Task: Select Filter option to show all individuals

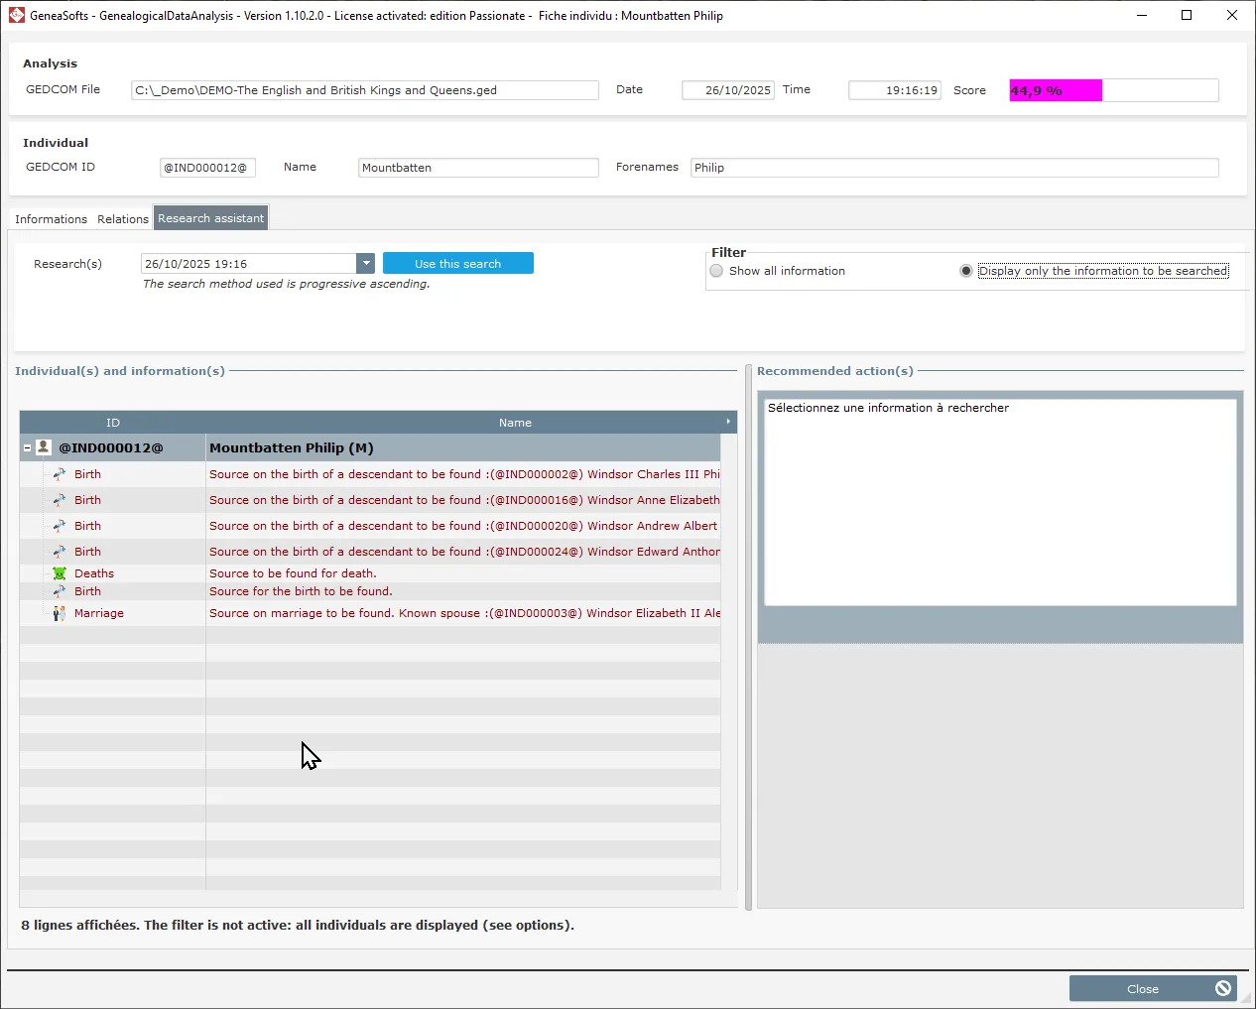Action: coord(716,270)
